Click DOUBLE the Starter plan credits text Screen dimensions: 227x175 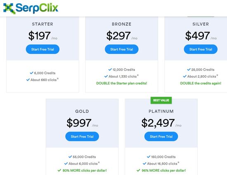point(122,83)
